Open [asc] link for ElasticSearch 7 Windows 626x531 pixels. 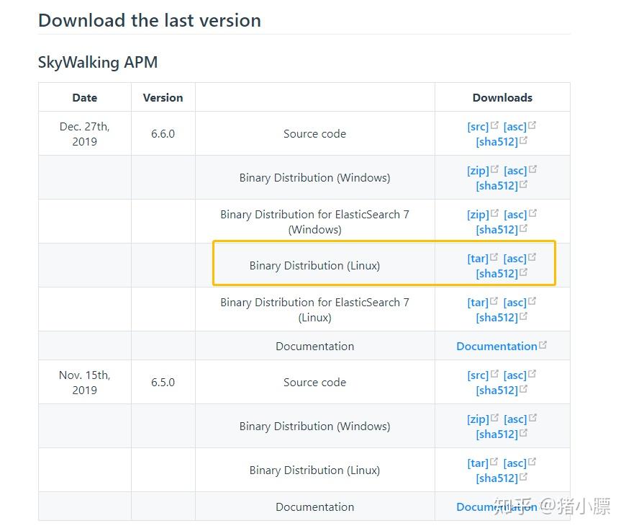517,214
